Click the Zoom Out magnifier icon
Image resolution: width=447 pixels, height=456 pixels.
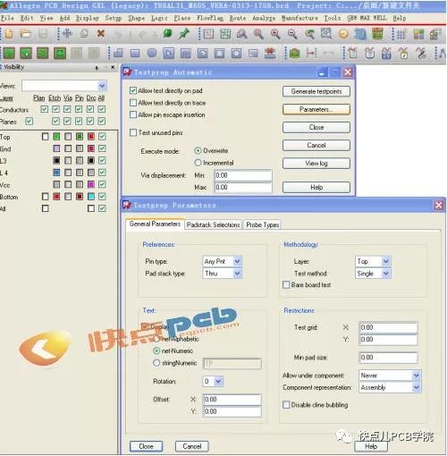point(292,34)
